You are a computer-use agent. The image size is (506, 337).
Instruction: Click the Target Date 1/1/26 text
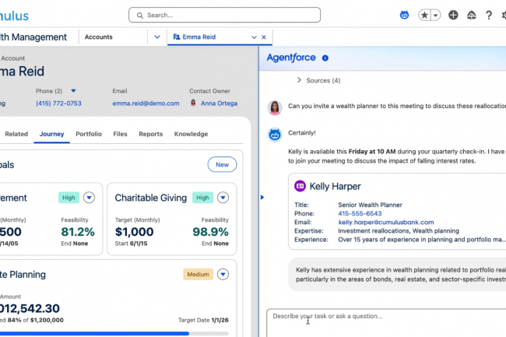[x=203, y=320]
